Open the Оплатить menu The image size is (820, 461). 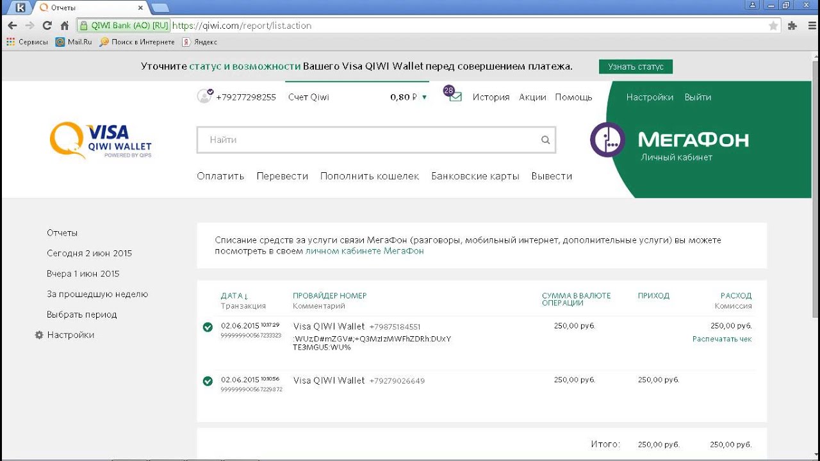point(220,176)
